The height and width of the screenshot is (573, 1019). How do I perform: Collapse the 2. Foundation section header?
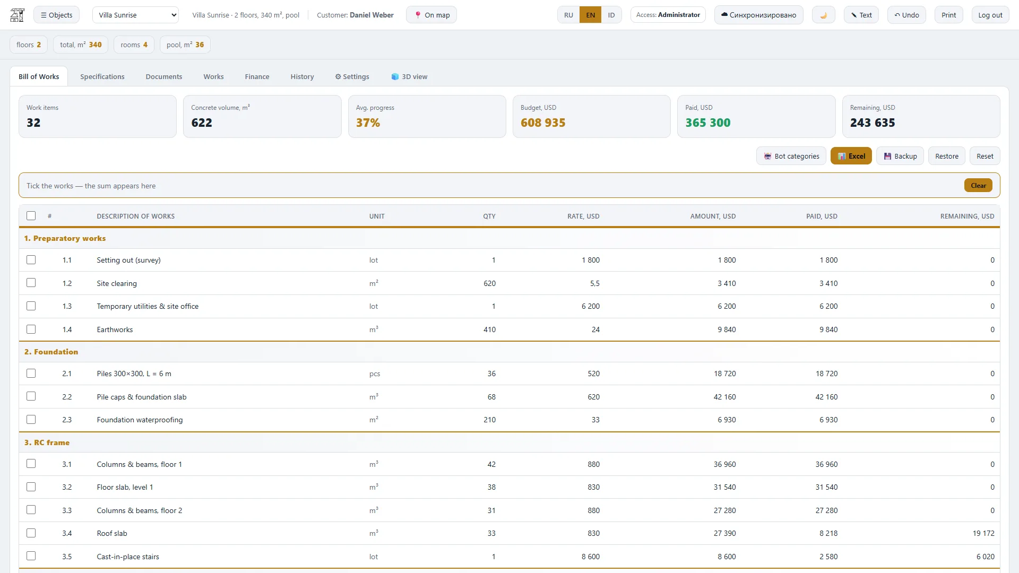tap(509, 352)
